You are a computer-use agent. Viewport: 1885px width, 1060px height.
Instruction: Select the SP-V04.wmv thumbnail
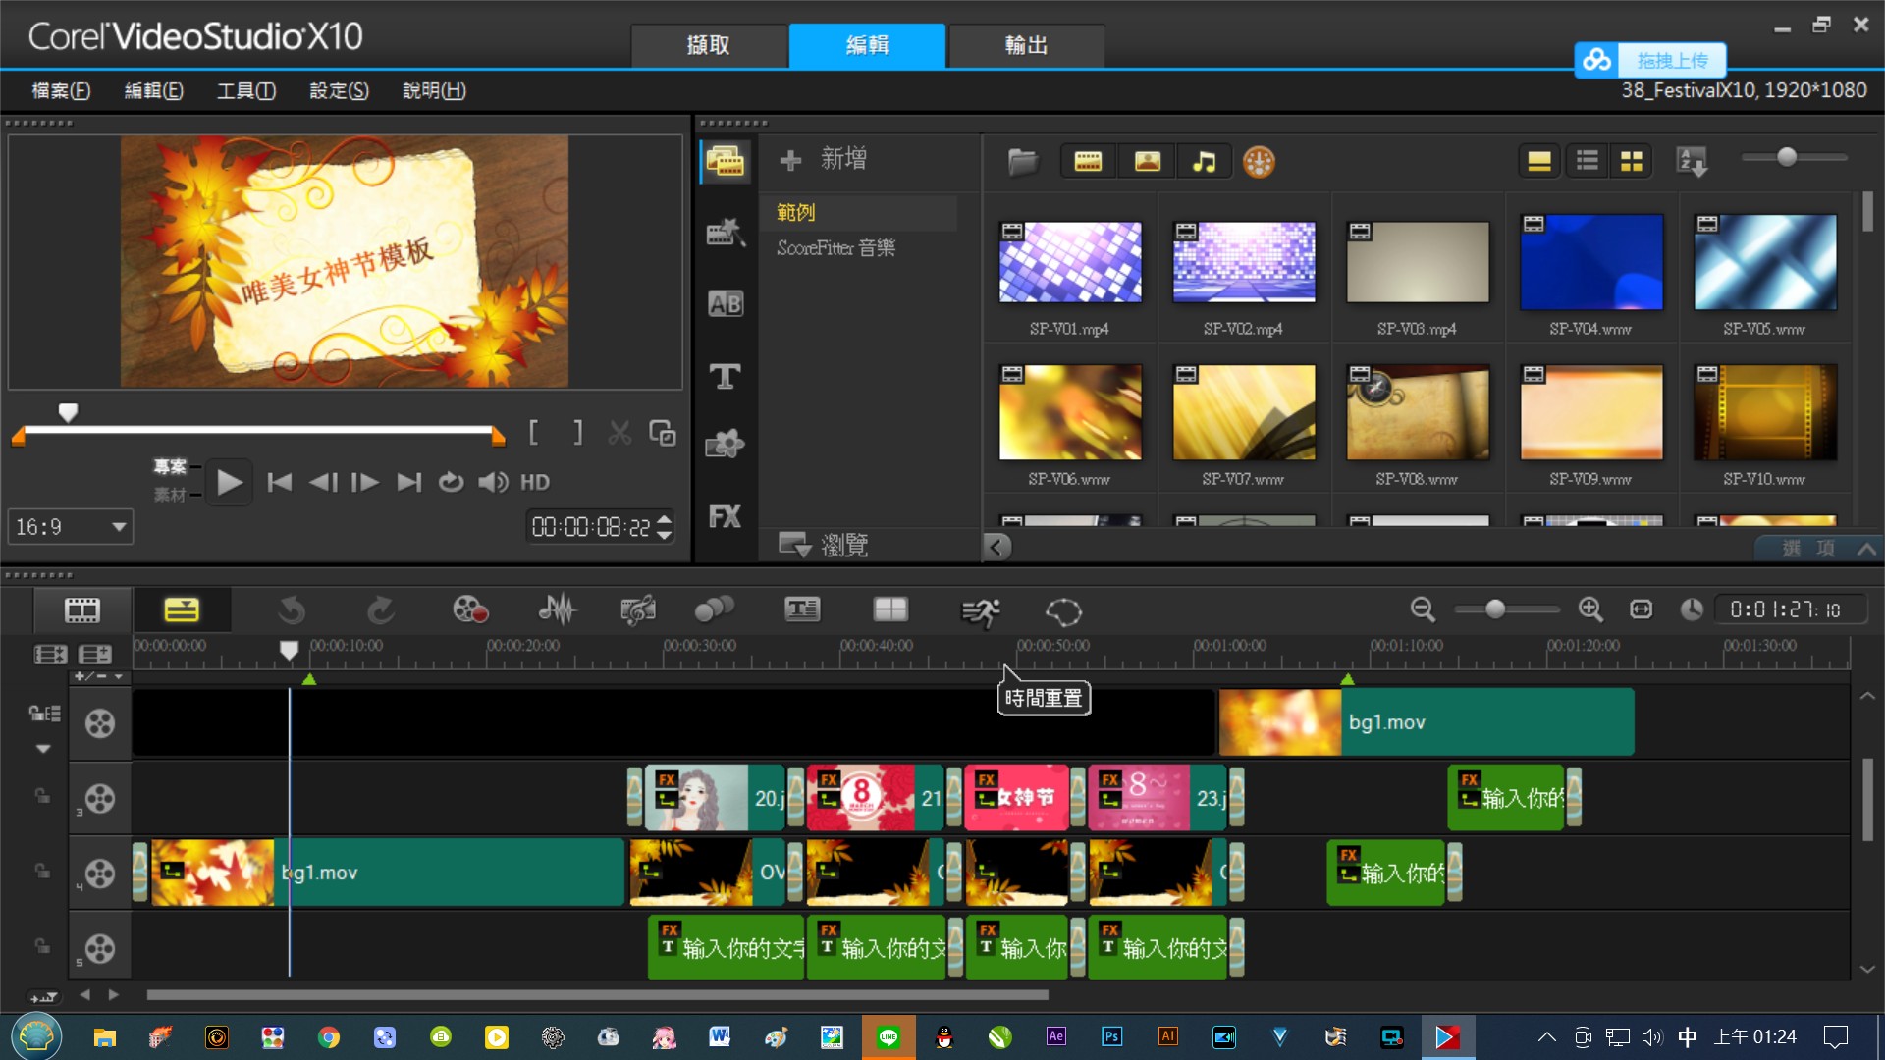1590,262
